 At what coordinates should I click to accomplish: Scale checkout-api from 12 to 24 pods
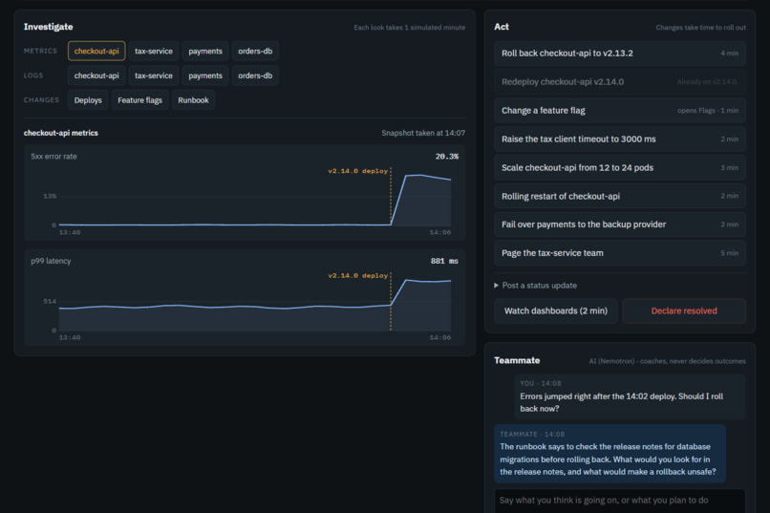(620, 167)
